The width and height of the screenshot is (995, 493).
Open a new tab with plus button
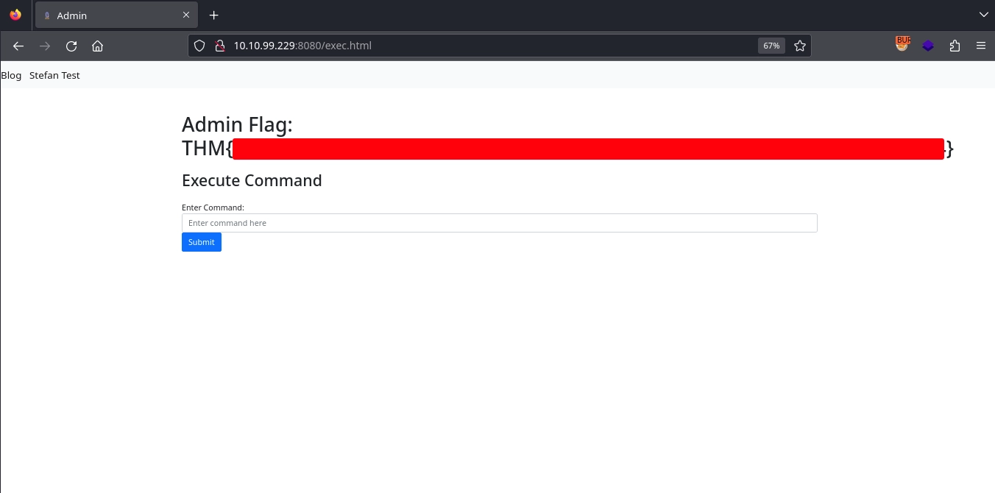pos(213,15)
